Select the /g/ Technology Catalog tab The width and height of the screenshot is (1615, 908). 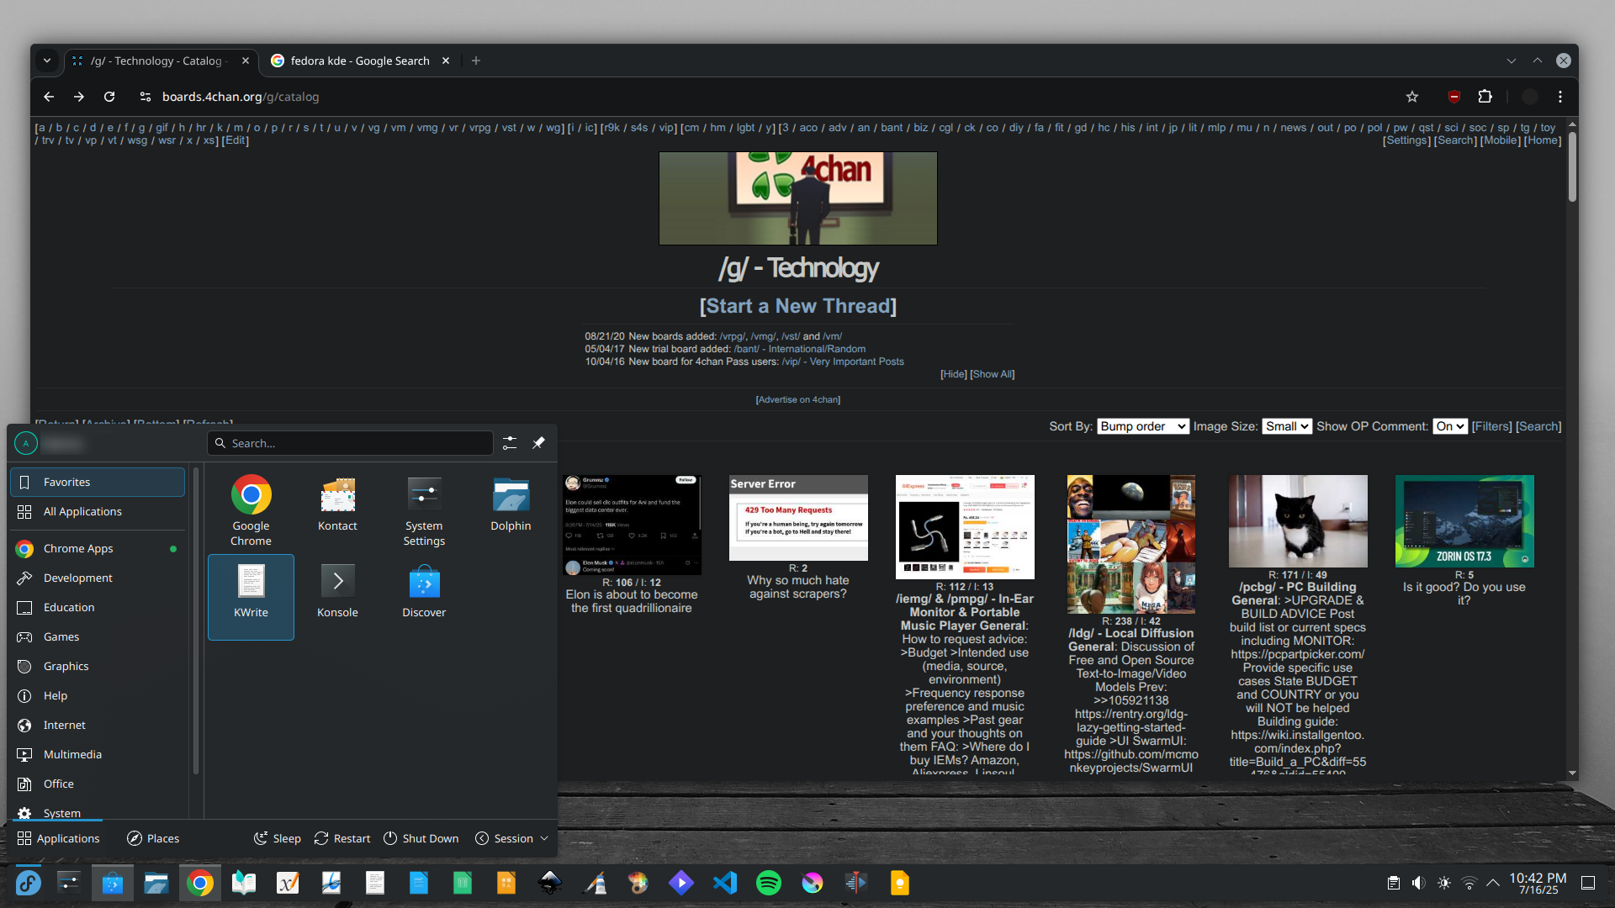click(160, 61)
